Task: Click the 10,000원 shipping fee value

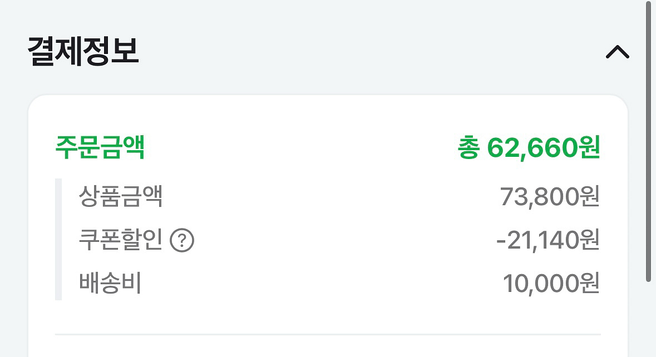Action: tap(551, 284)
